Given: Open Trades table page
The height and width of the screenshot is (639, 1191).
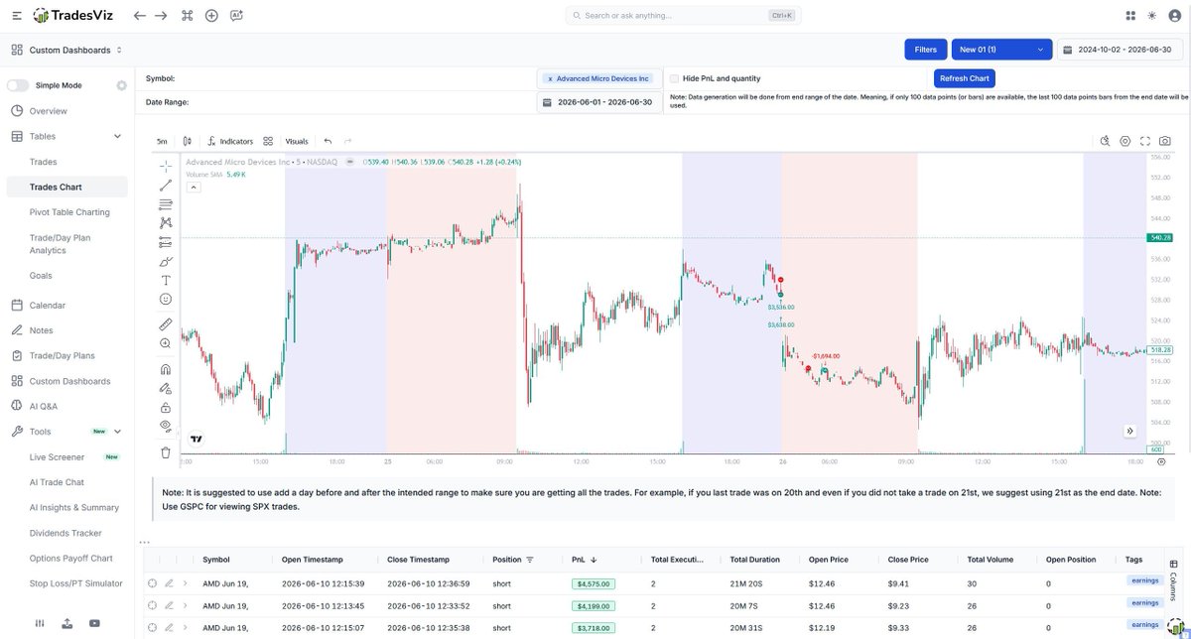Looking at the screenshot, I should (x=44, y=162).
